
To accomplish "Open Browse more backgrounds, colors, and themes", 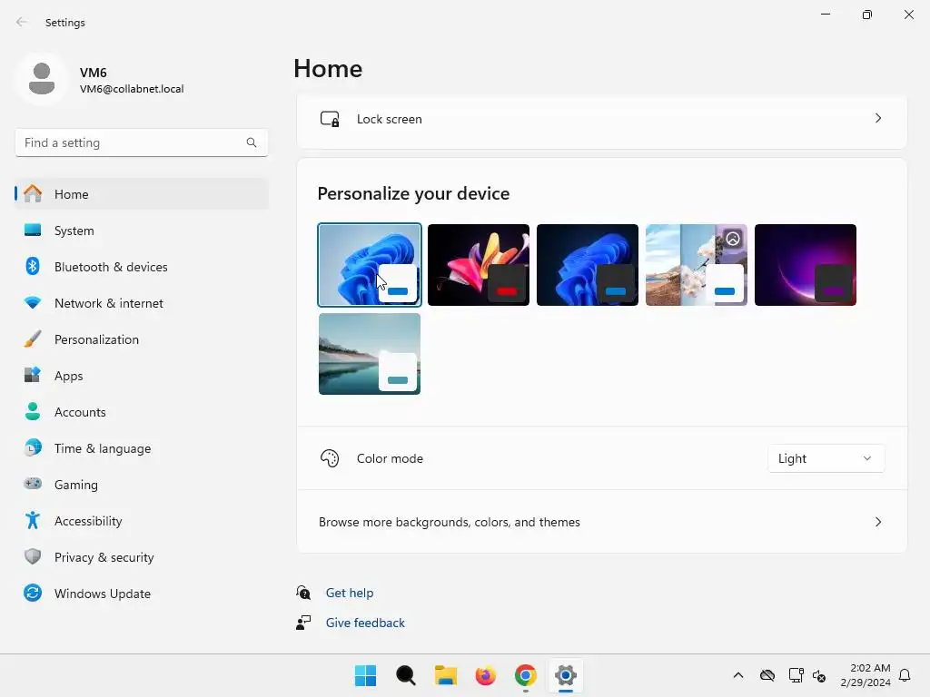I will pyautogui.click(x=601, y=522).
